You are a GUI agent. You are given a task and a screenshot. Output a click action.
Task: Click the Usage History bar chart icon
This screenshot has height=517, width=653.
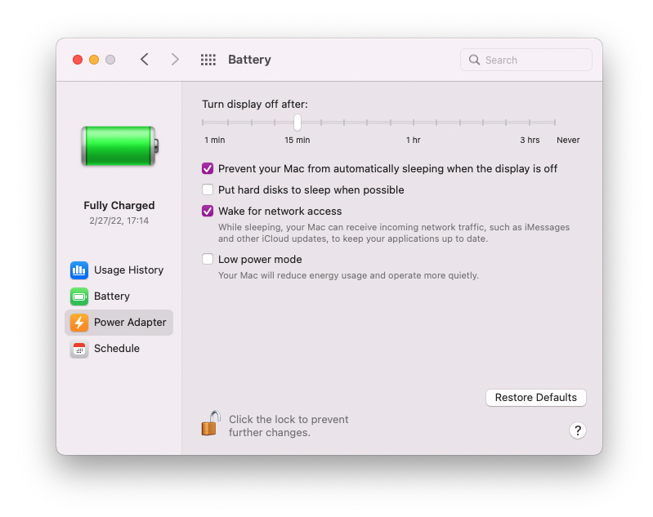point(79,270)
